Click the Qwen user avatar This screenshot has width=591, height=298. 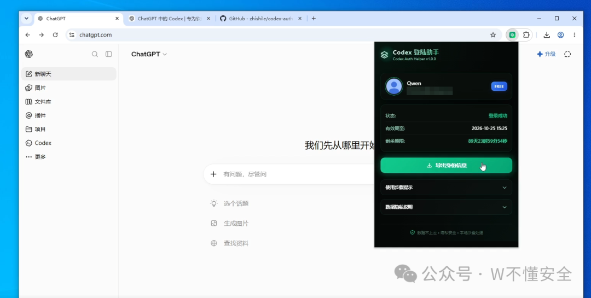click(x=394, y=86)
